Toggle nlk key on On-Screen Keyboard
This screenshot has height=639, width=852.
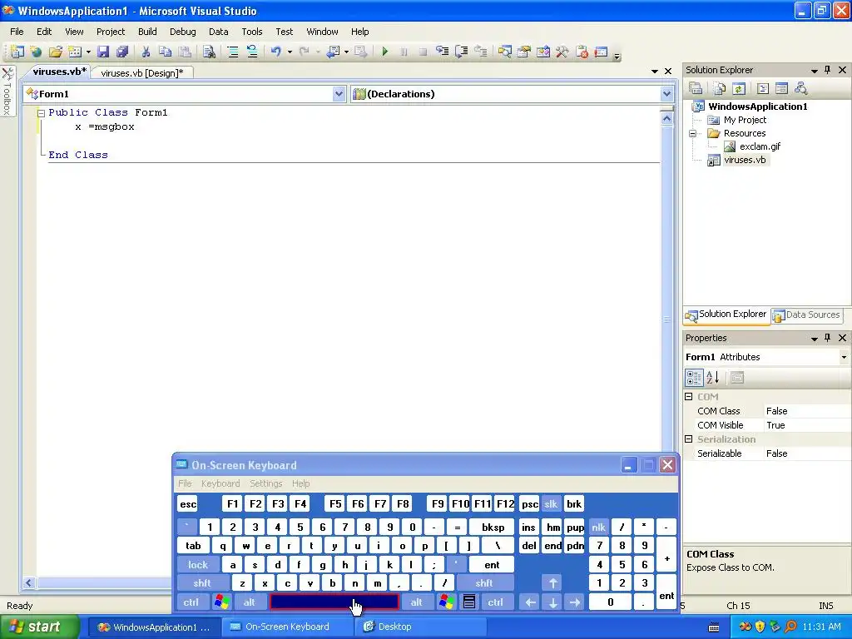599,527
